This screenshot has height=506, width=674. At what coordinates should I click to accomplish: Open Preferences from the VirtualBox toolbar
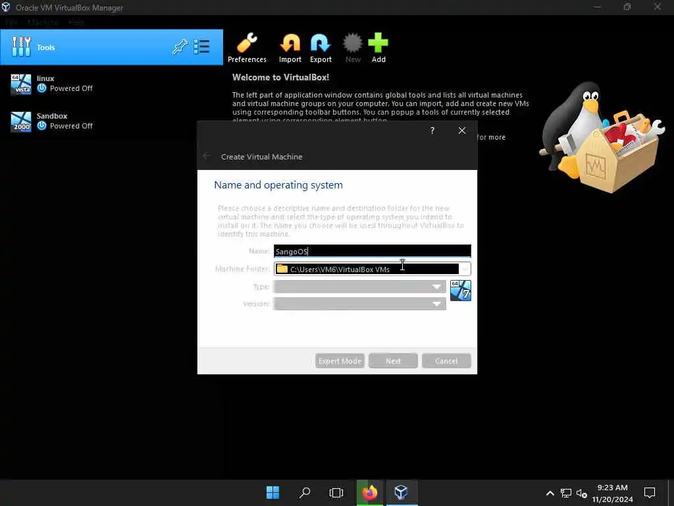pos(247,47)
